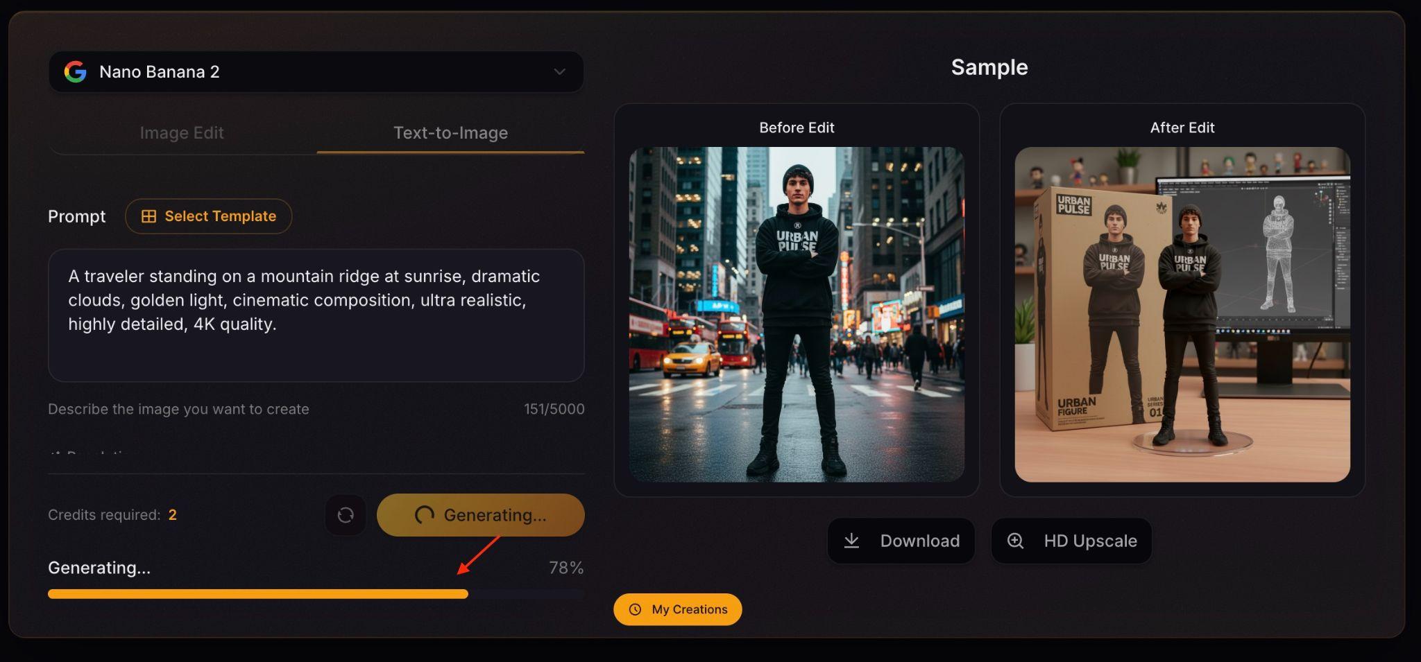The height and width of the screenshot is (662, 1421).
Task: Click the 151/5000 character counter
Action: click(x=554, y=409)
